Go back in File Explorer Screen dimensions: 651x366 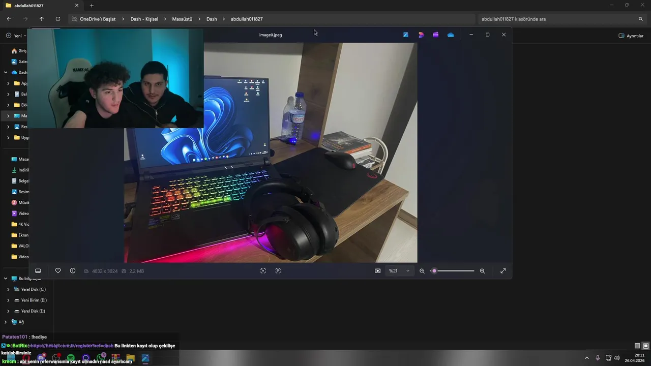tap(9, 19)
